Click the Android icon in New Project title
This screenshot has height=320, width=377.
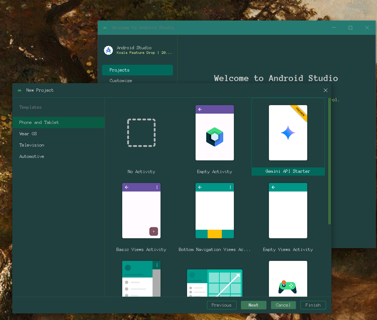pyautogui.click(x=19, y=90)
